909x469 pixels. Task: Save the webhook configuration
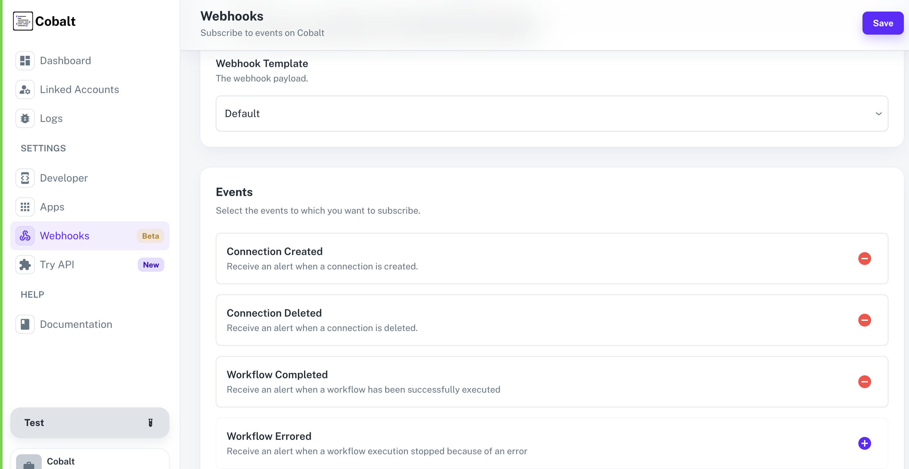tap(883, 23)
